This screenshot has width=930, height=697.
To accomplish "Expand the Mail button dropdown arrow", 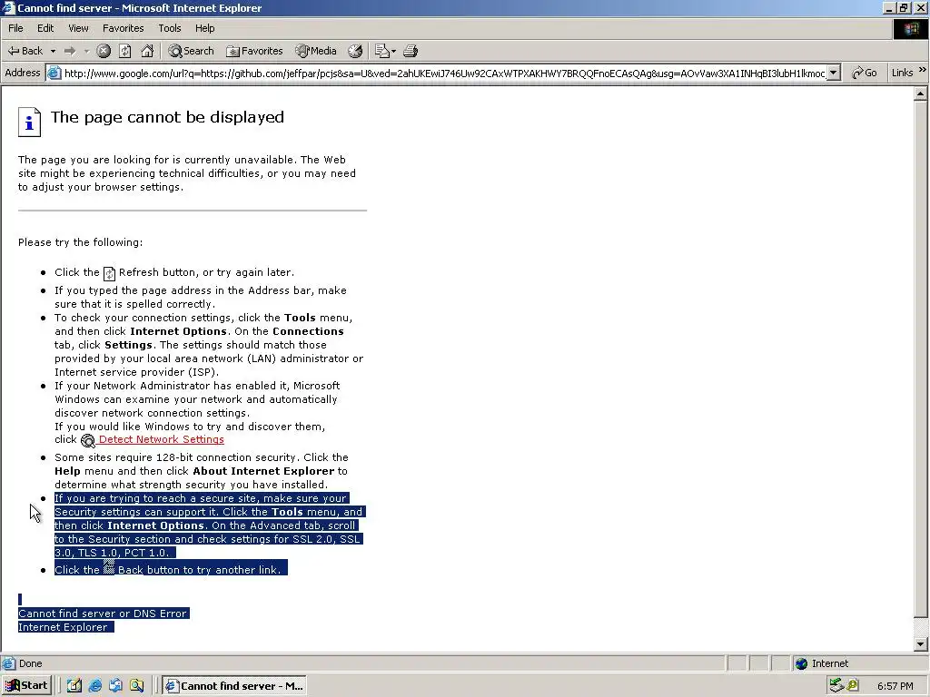I will point(394,51).
